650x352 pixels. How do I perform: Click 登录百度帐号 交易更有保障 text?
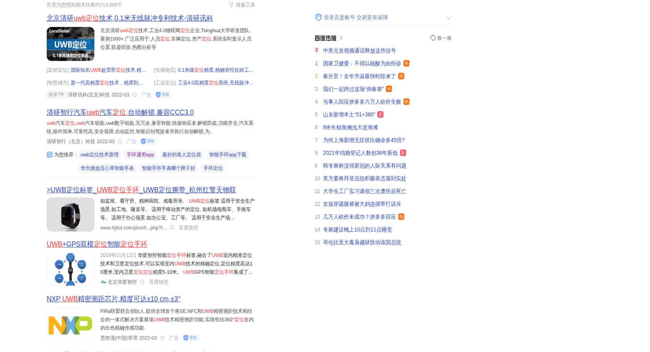point(356,18)
